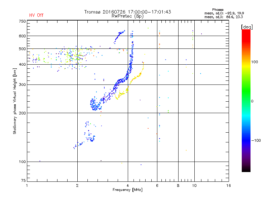
Task: Click the y-axis tick label '500'
Action: pos(23,49)
